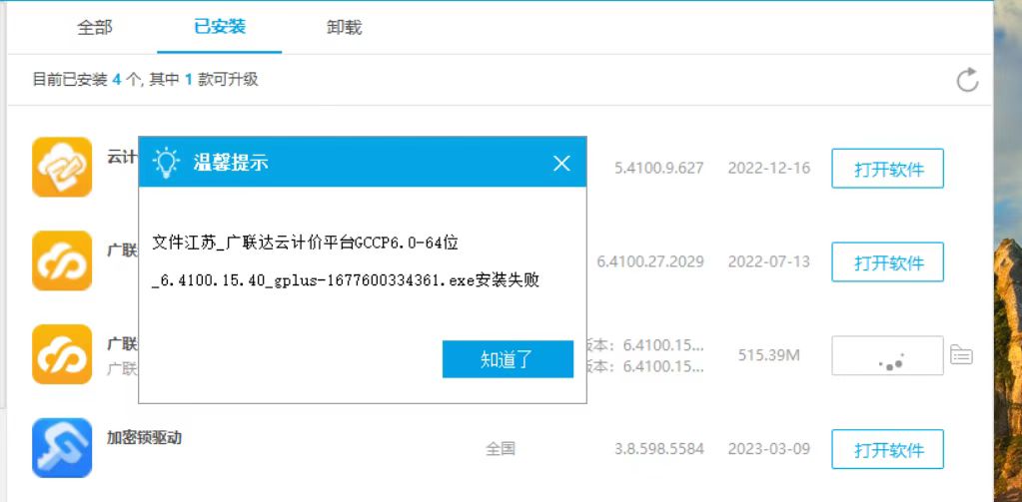Close the 温馨提示 dialog with X

(561, 163)
